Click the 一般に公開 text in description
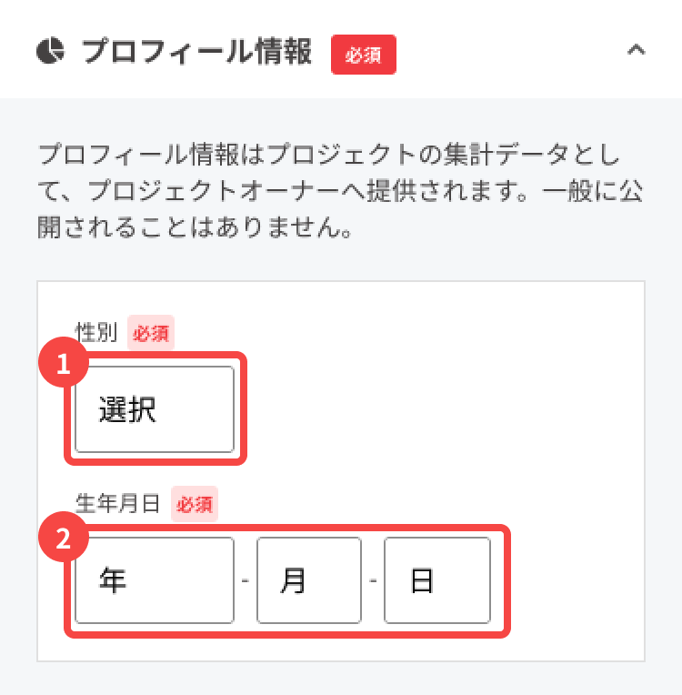The width and height of the screenshot is (682, 695). 591,190
